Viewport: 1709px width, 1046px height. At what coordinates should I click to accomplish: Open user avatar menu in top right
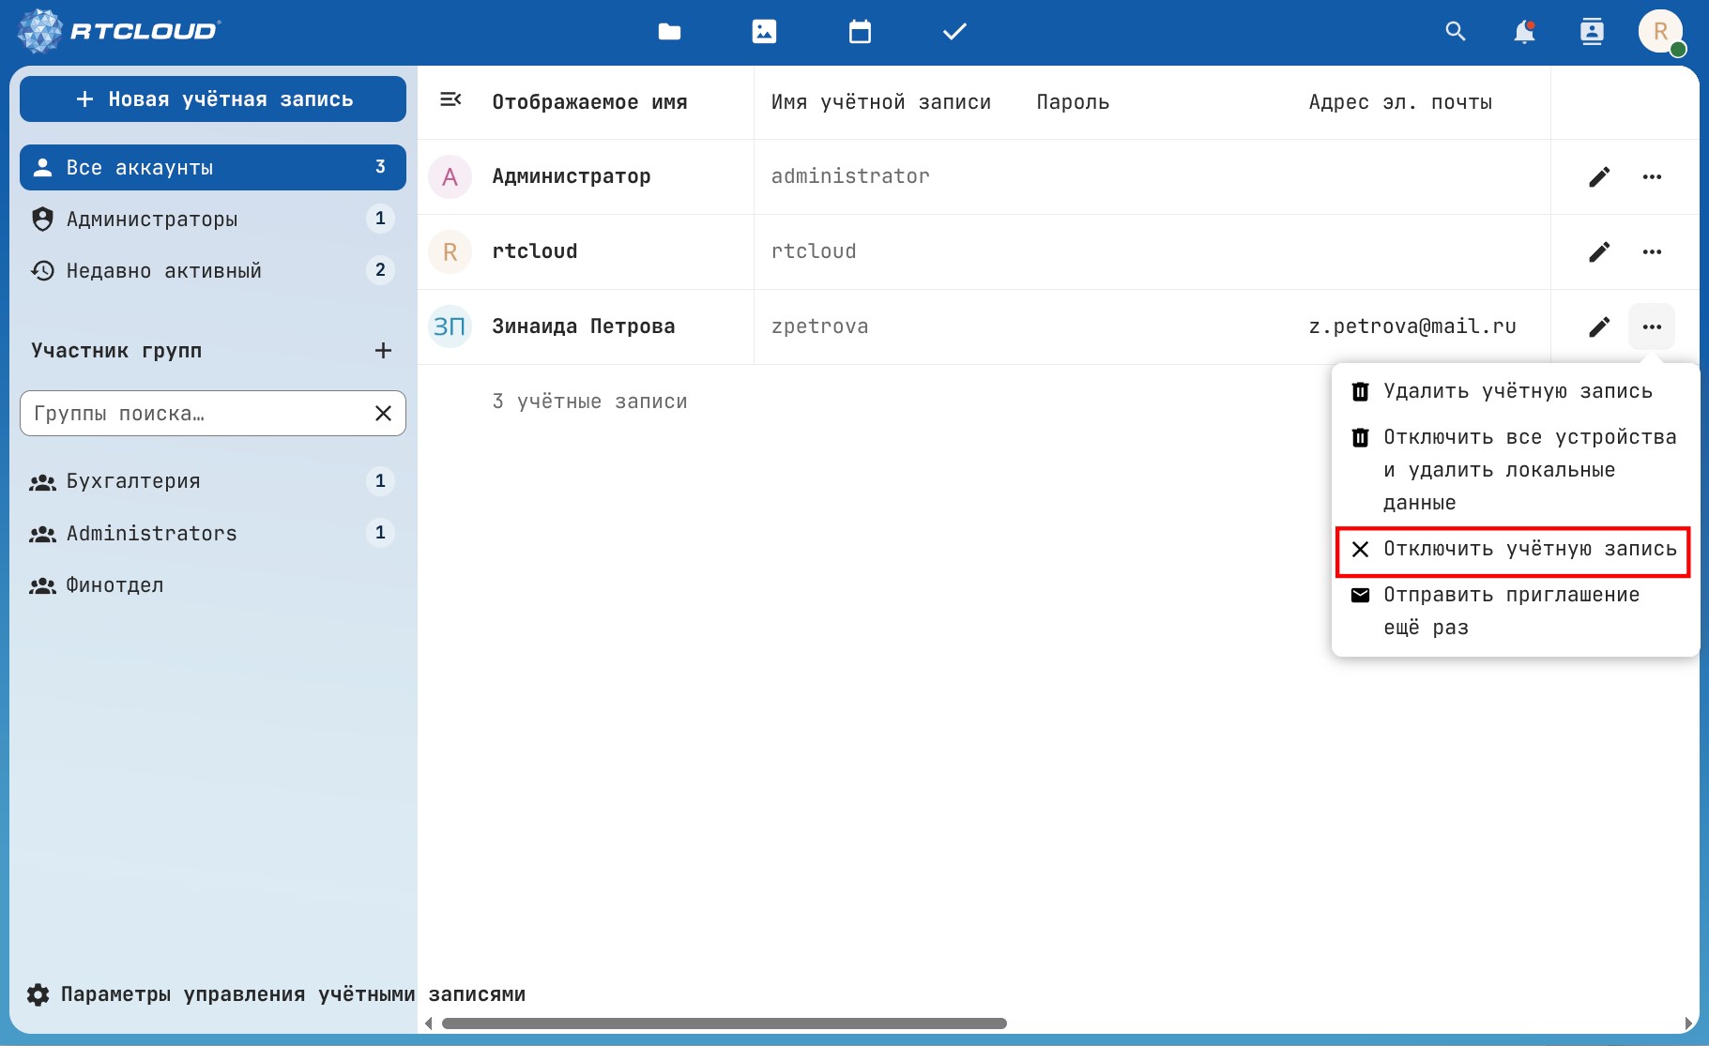pos(1660,32)
